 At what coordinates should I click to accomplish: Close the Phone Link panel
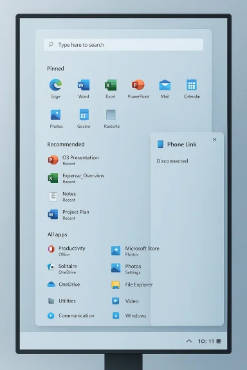214,139
